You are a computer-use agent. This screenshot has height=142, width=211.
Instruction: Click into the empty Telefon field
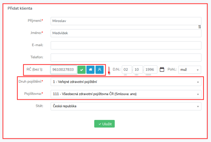(126, 58)
